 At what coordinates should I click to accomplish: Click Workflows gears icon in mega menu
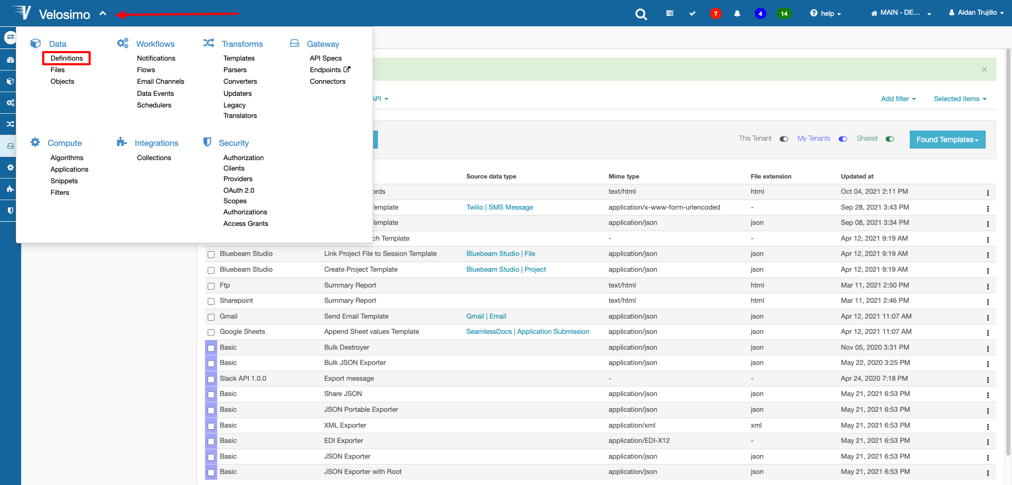[x=122, y=43]
